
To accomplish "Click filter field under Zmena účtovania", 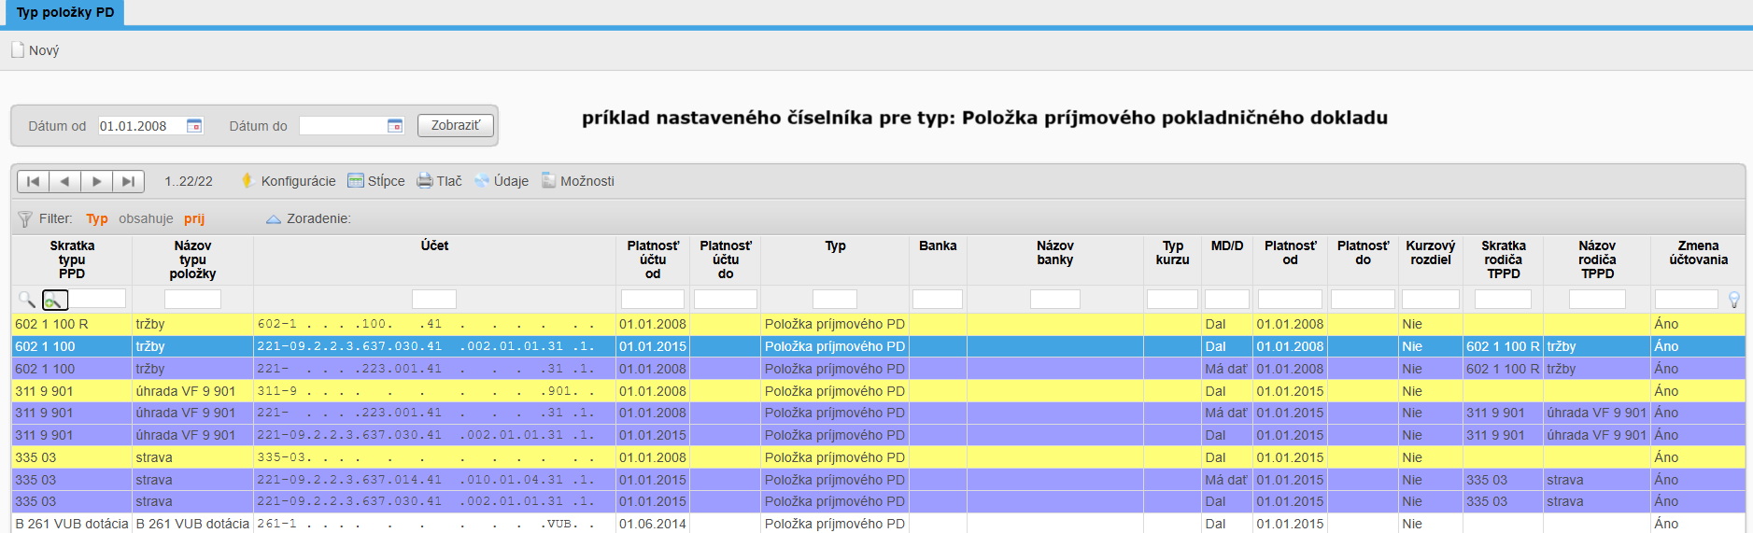I will click(1687, 299).
